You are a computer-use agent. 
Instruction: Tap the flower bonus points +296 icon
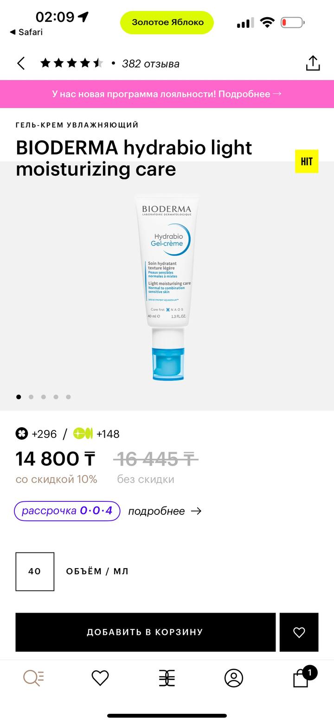22,434
